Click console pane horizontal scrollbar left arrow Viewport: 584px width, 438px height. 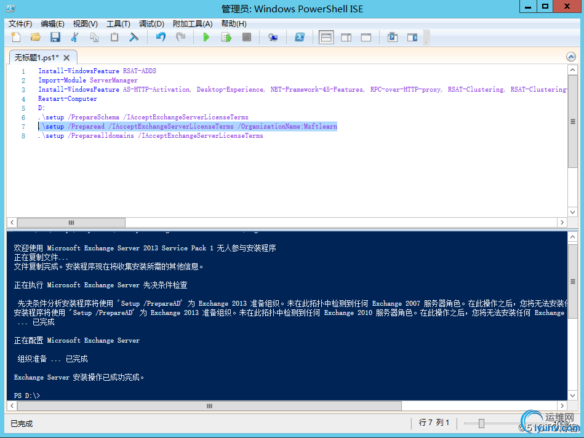[x=12, y=405]
